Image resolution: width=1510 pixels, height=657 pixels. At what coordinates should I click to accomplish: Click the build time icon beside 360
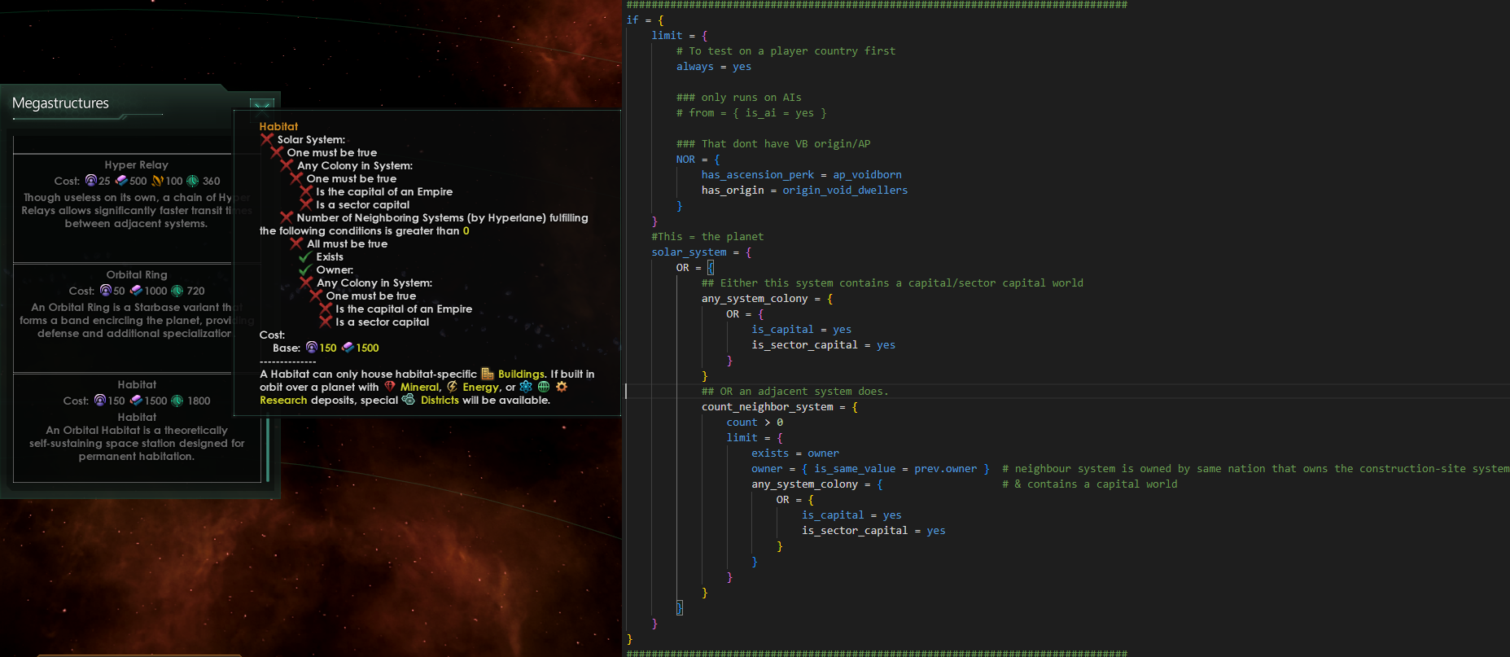click(193, 181)
